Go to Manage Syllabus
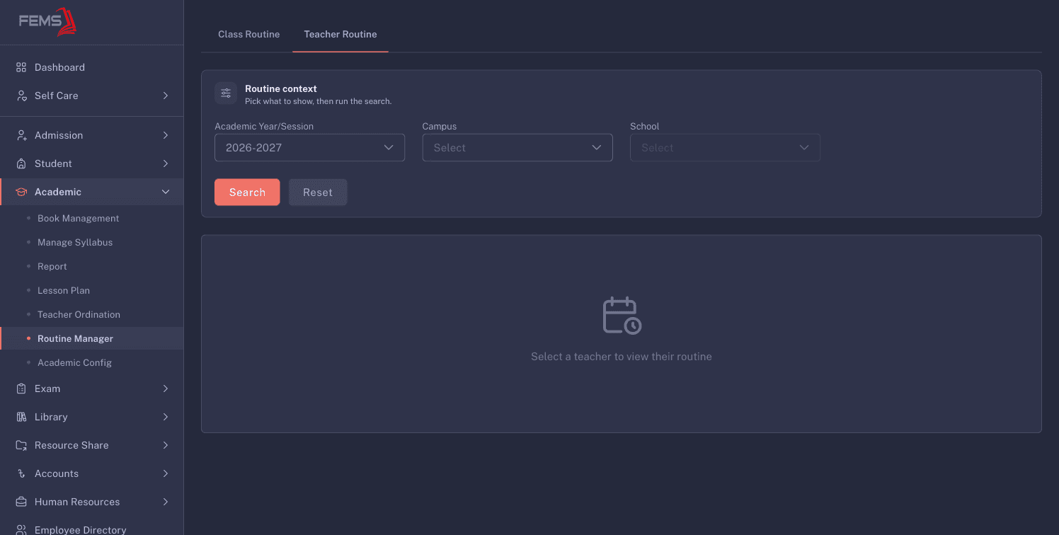Viewport: 1059px width, 535px height. pyautogui.click(x=75, y=243)
